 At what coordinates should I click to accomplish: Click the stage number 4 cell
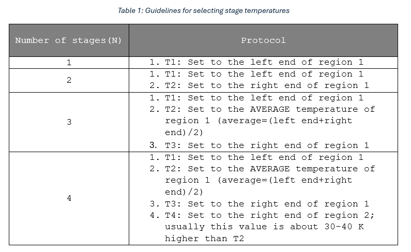click(69, 198)
